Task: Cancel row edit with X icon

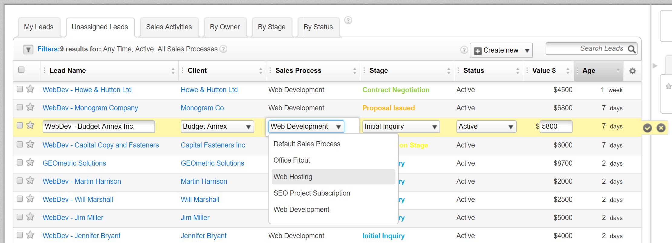Action: [661, 128]
